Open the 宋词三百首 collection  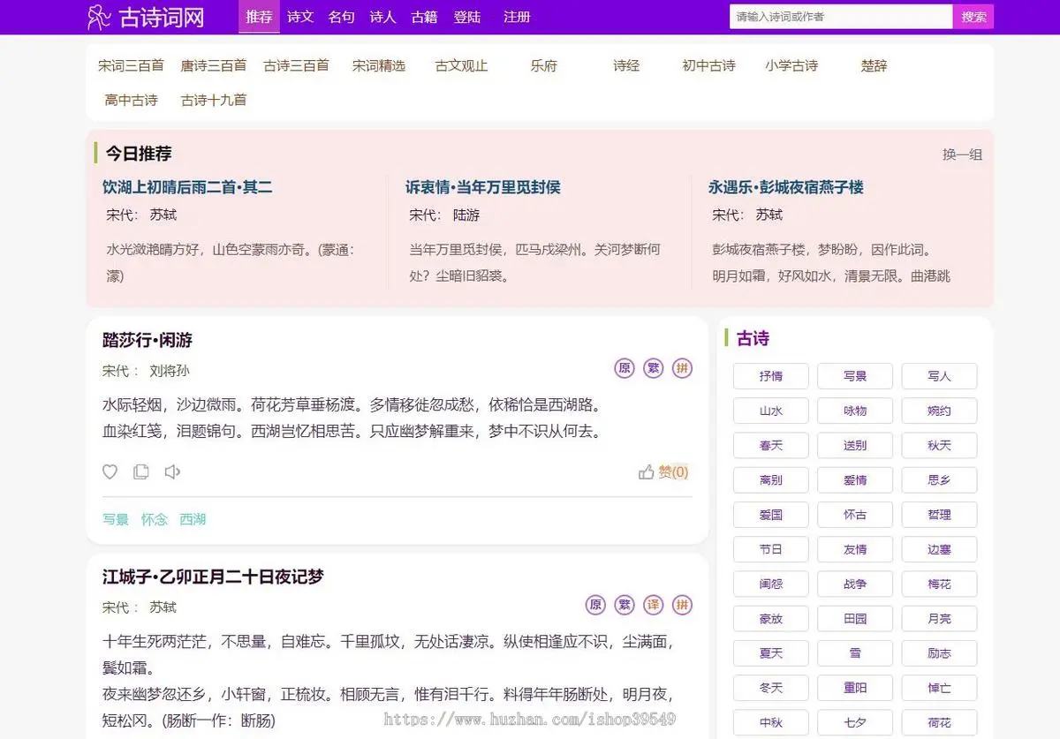pos(131,65)
